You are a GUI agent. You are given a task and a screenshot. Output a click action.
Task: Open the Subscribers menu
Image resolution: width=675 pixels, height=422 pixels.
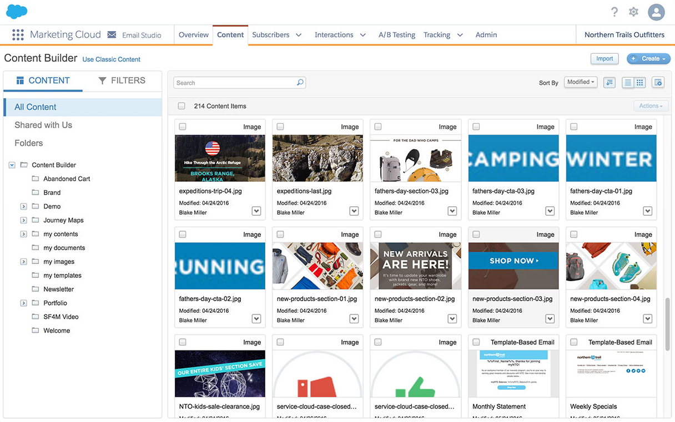pos(277,34)
